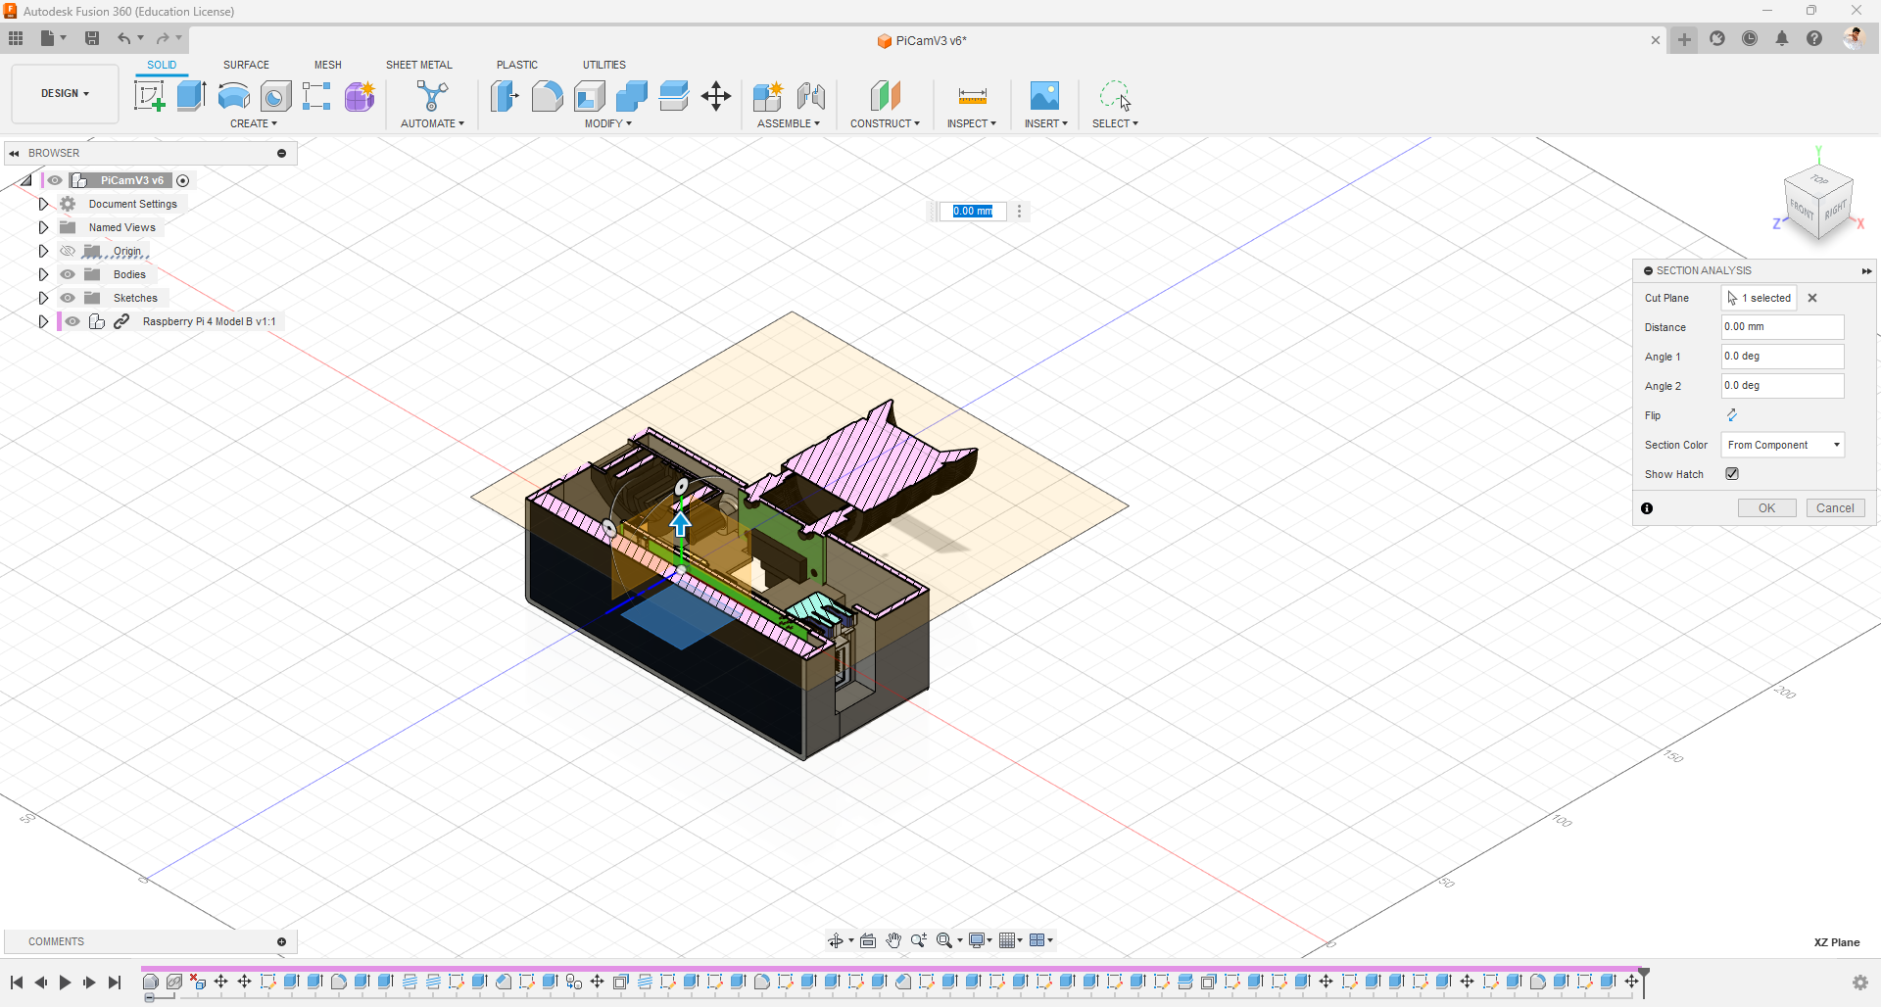Hide the Sketches folder

click(x=68, y=298)
